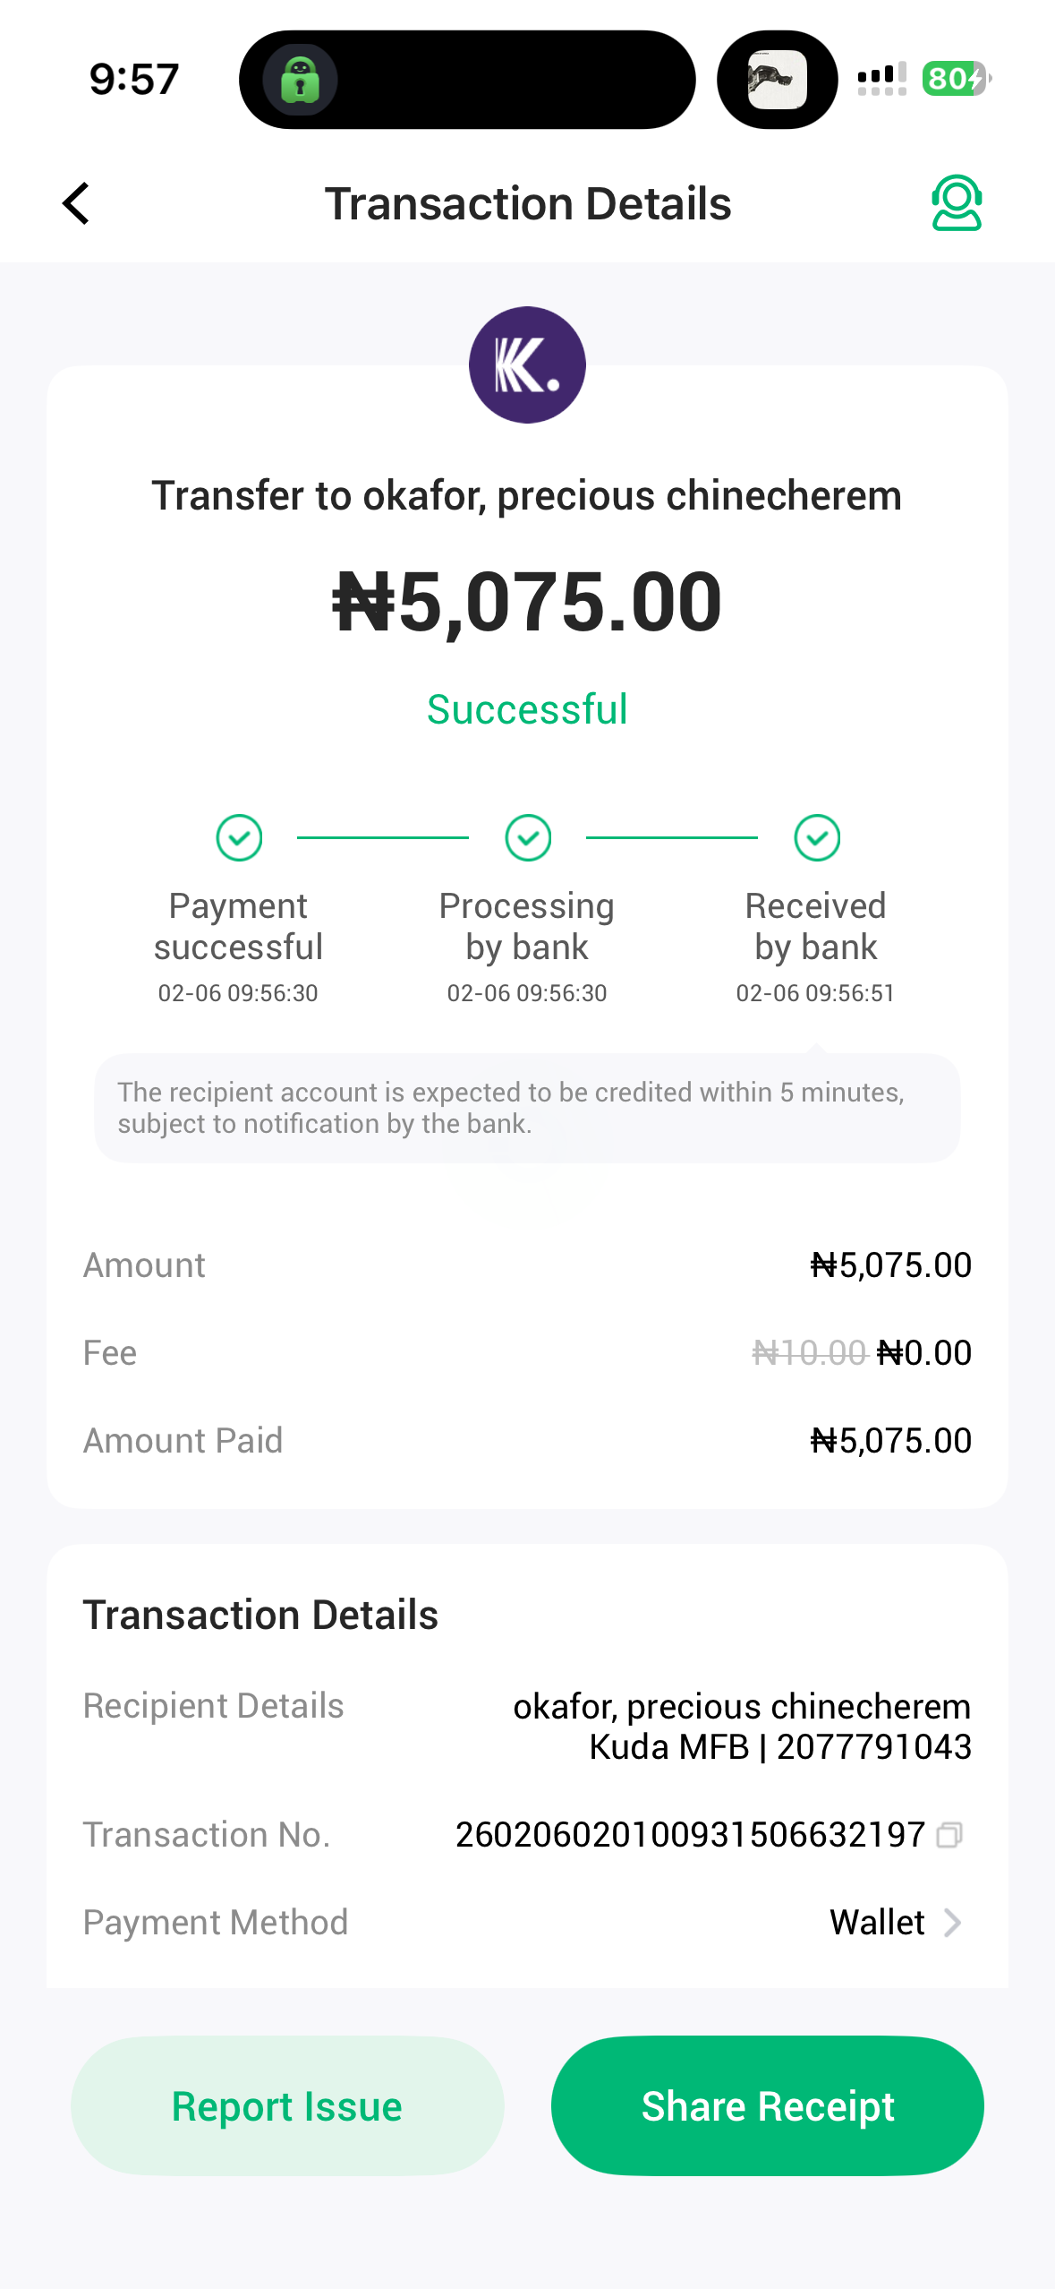This screenshot has width=1055, height=2289.
Task: Tap the Processing by bank checkmark
Action: click(x=528, y=838)
